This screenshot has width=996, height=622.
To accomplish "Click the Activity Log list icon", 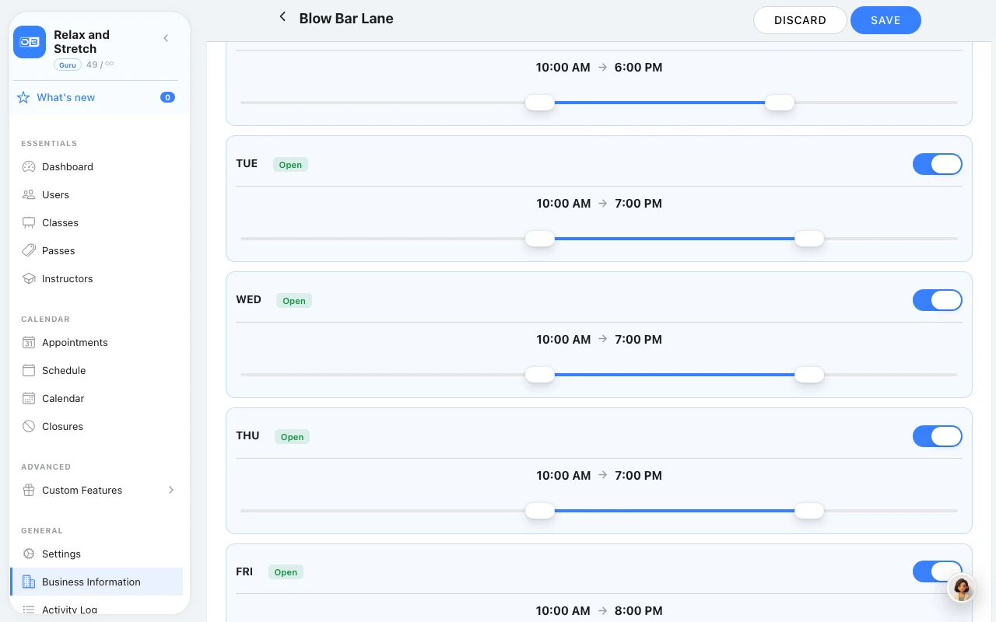I will (x=29, y=610).
